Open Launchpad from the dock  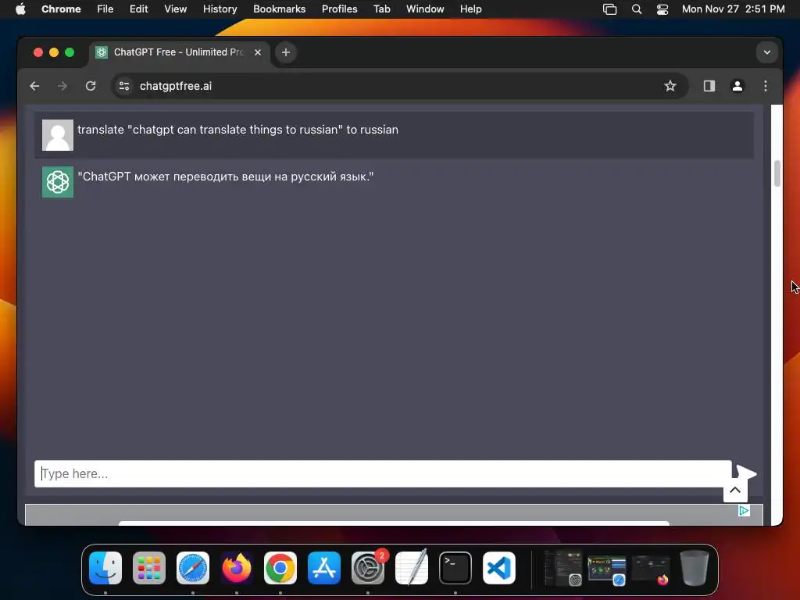point(149,568)
